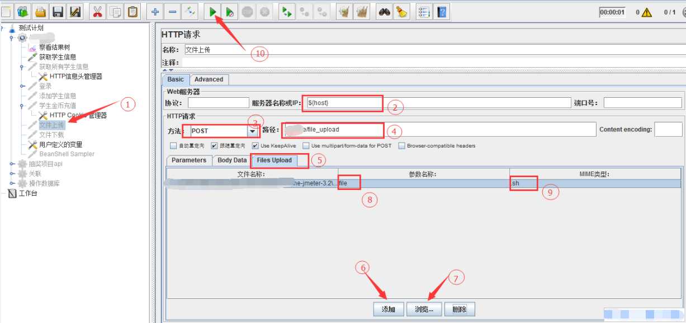This screenshot has height=323, width=686.
Task: Select 用户定义的变量 in the tree
Action: (x=60, y=145)
